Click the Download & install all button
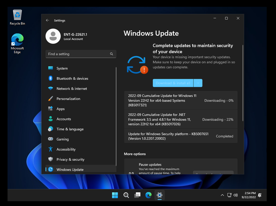The height and width of the screenshot is (206, 276). 173,83
